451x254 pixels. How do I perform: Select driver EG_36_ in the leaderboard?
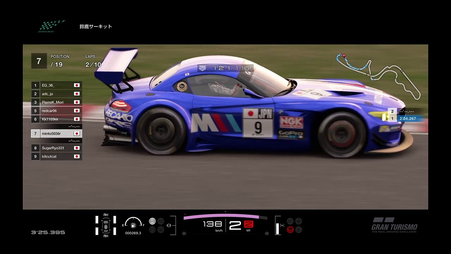[x=56, y=85]
